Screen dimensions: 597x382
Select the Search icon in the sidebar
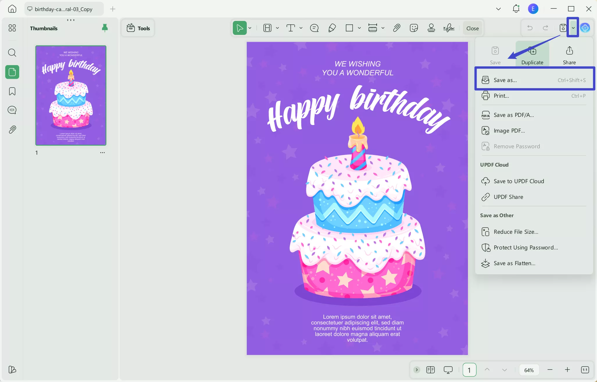(12, 53)
